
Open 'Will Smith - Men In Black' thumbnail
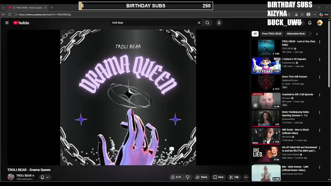point(266,136)
